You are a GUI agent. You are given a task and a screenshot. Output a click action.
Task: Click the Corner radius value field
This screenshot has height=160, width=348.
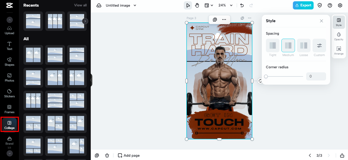[x=316, y=76]
